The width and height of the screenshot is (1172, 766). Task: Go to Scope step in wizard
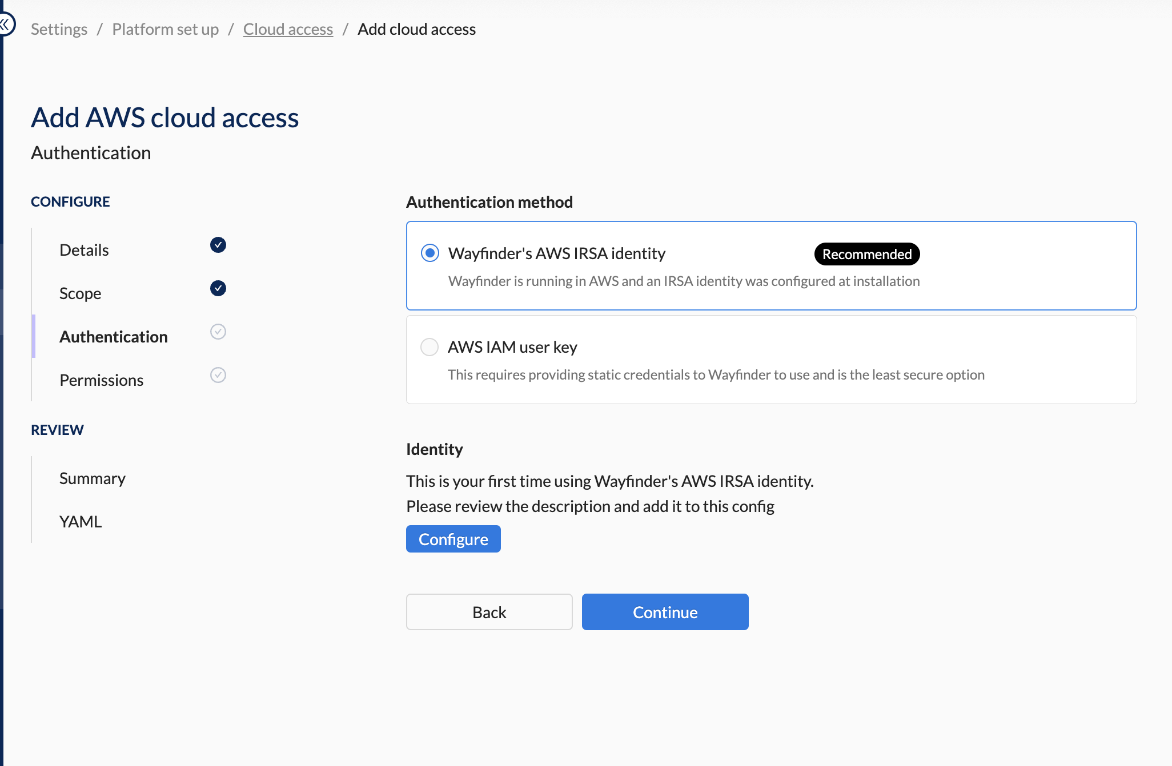point(80,293)
